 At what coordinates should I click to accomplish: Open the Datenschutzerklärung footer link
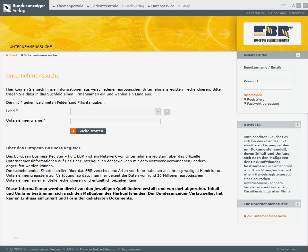click(x=96, y=249)
